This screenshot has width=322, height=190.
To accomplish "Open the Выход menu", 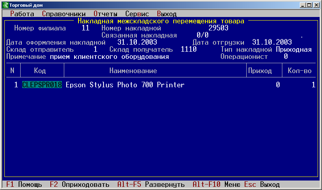I will (167, 14).
